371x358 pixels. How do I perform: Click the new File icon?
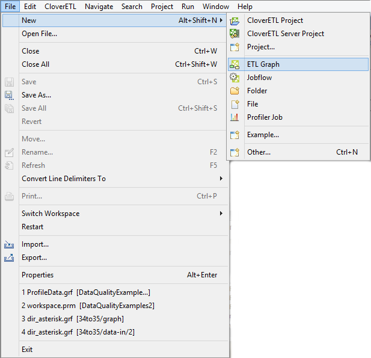tap(235, 104)
